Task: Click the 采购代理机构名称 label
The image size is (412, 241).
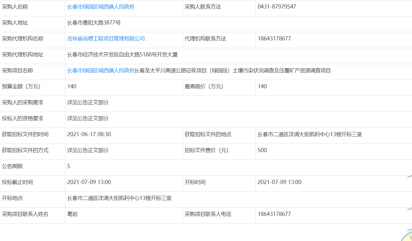Action: (x=22, y=39)
